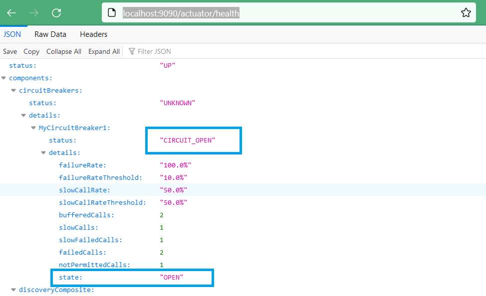
Task: Reload the actuator health page
Action: pos(56,12)
